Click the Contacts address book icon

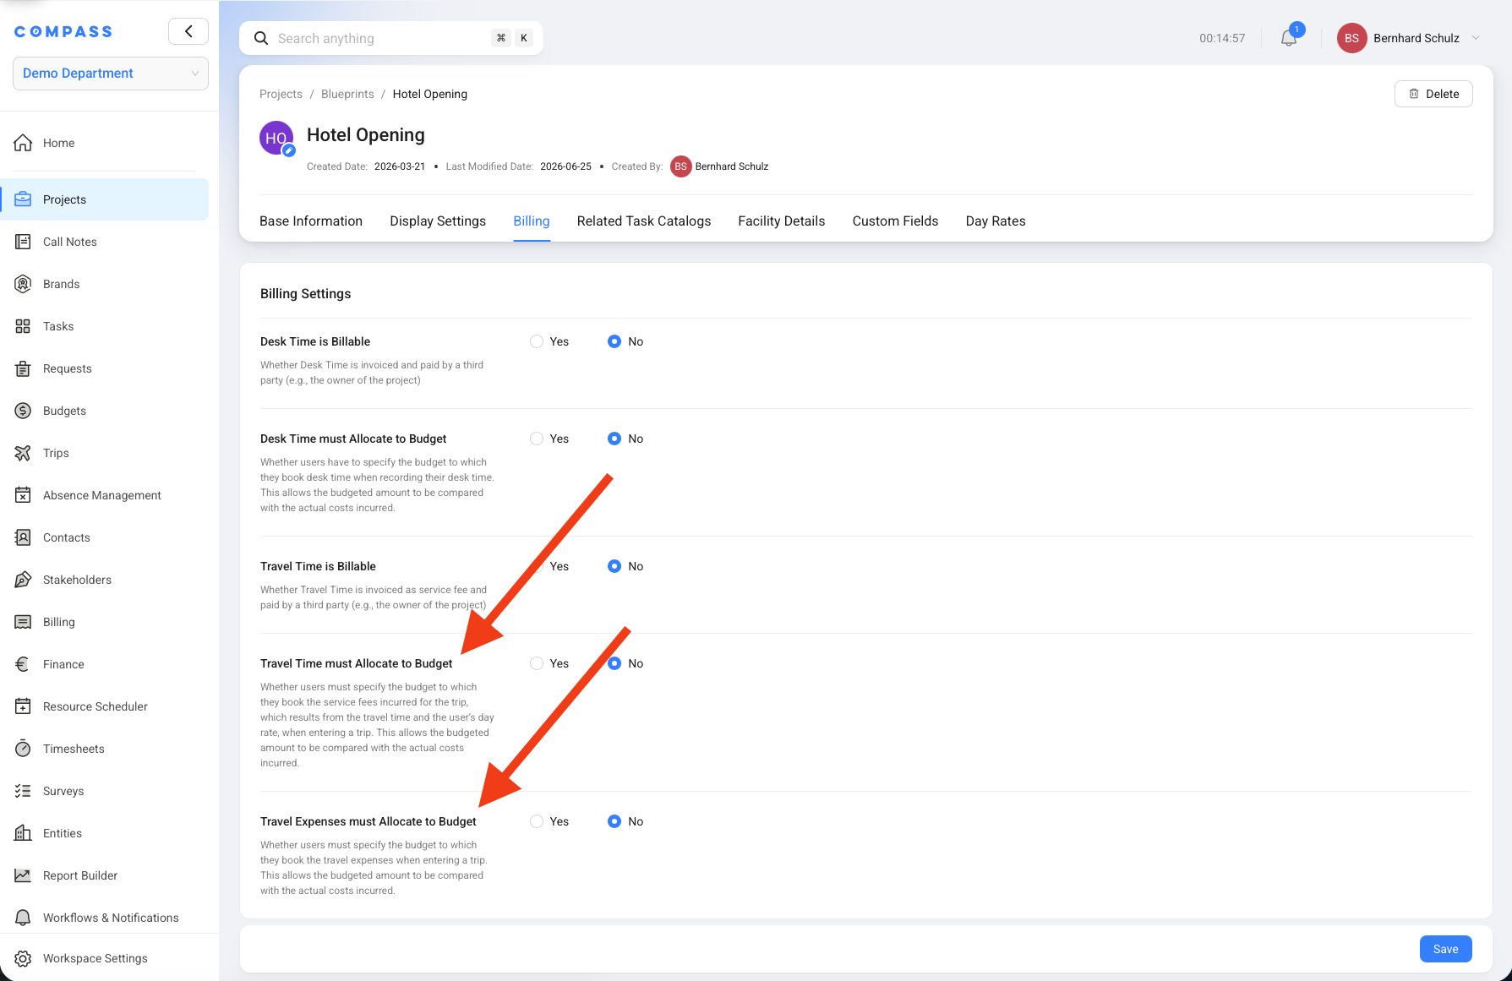pos(23,537)
